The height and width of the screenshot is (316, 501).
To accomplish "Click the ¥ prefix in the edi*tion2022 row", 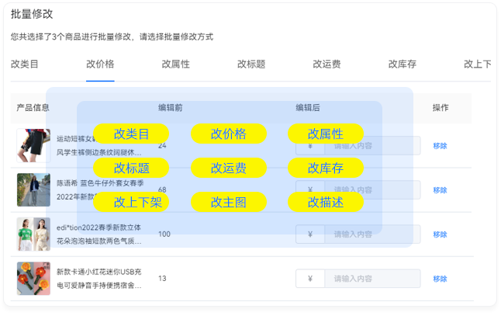I will 310,234.
